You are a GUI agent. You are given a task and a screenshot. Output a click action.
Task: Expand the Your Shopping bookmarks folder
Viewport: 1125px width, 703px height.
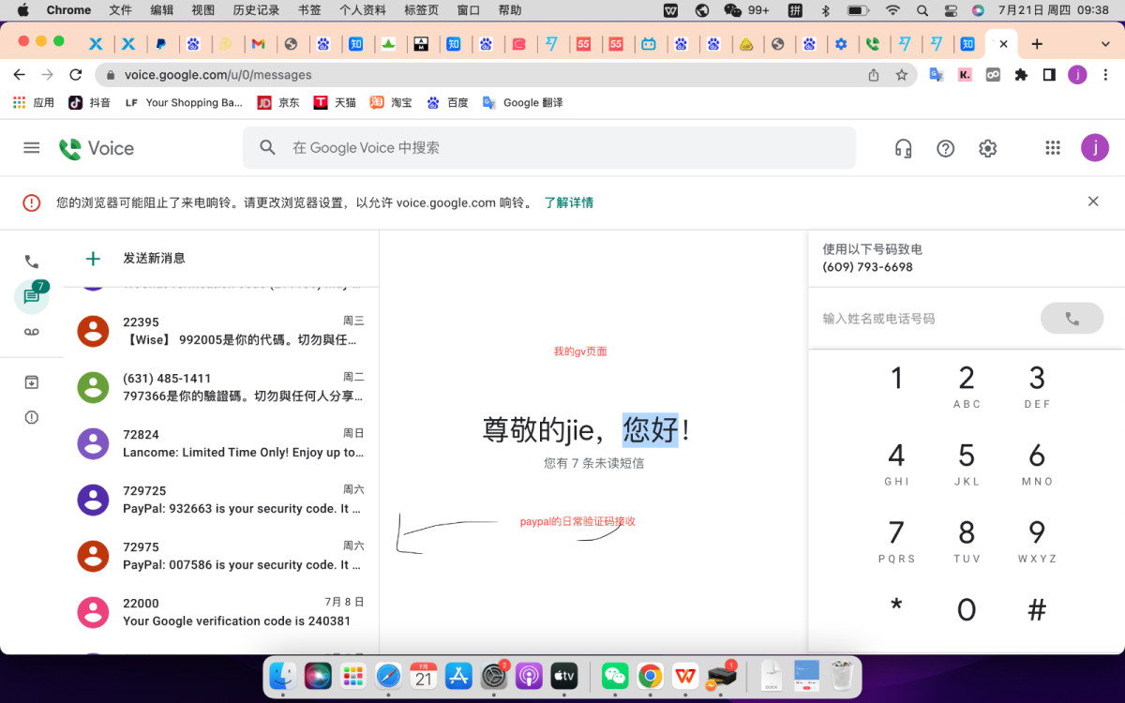tap(186, 102)
